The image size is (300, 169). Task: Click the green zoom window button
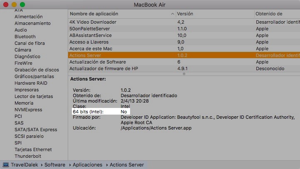(x=22, y=5)
